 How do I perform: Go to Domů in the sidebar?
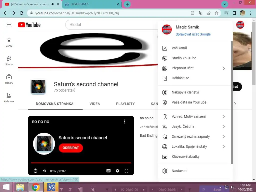click(x=9, y=42)
